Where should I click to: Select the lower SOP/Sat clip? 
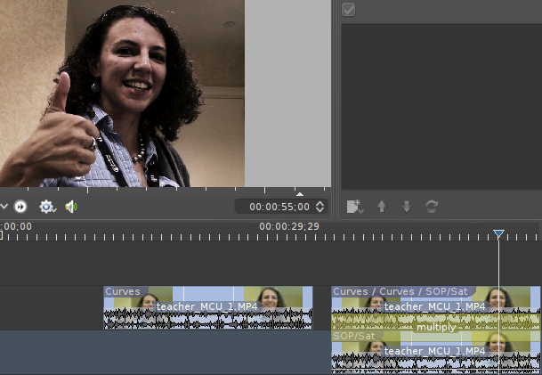436,352
